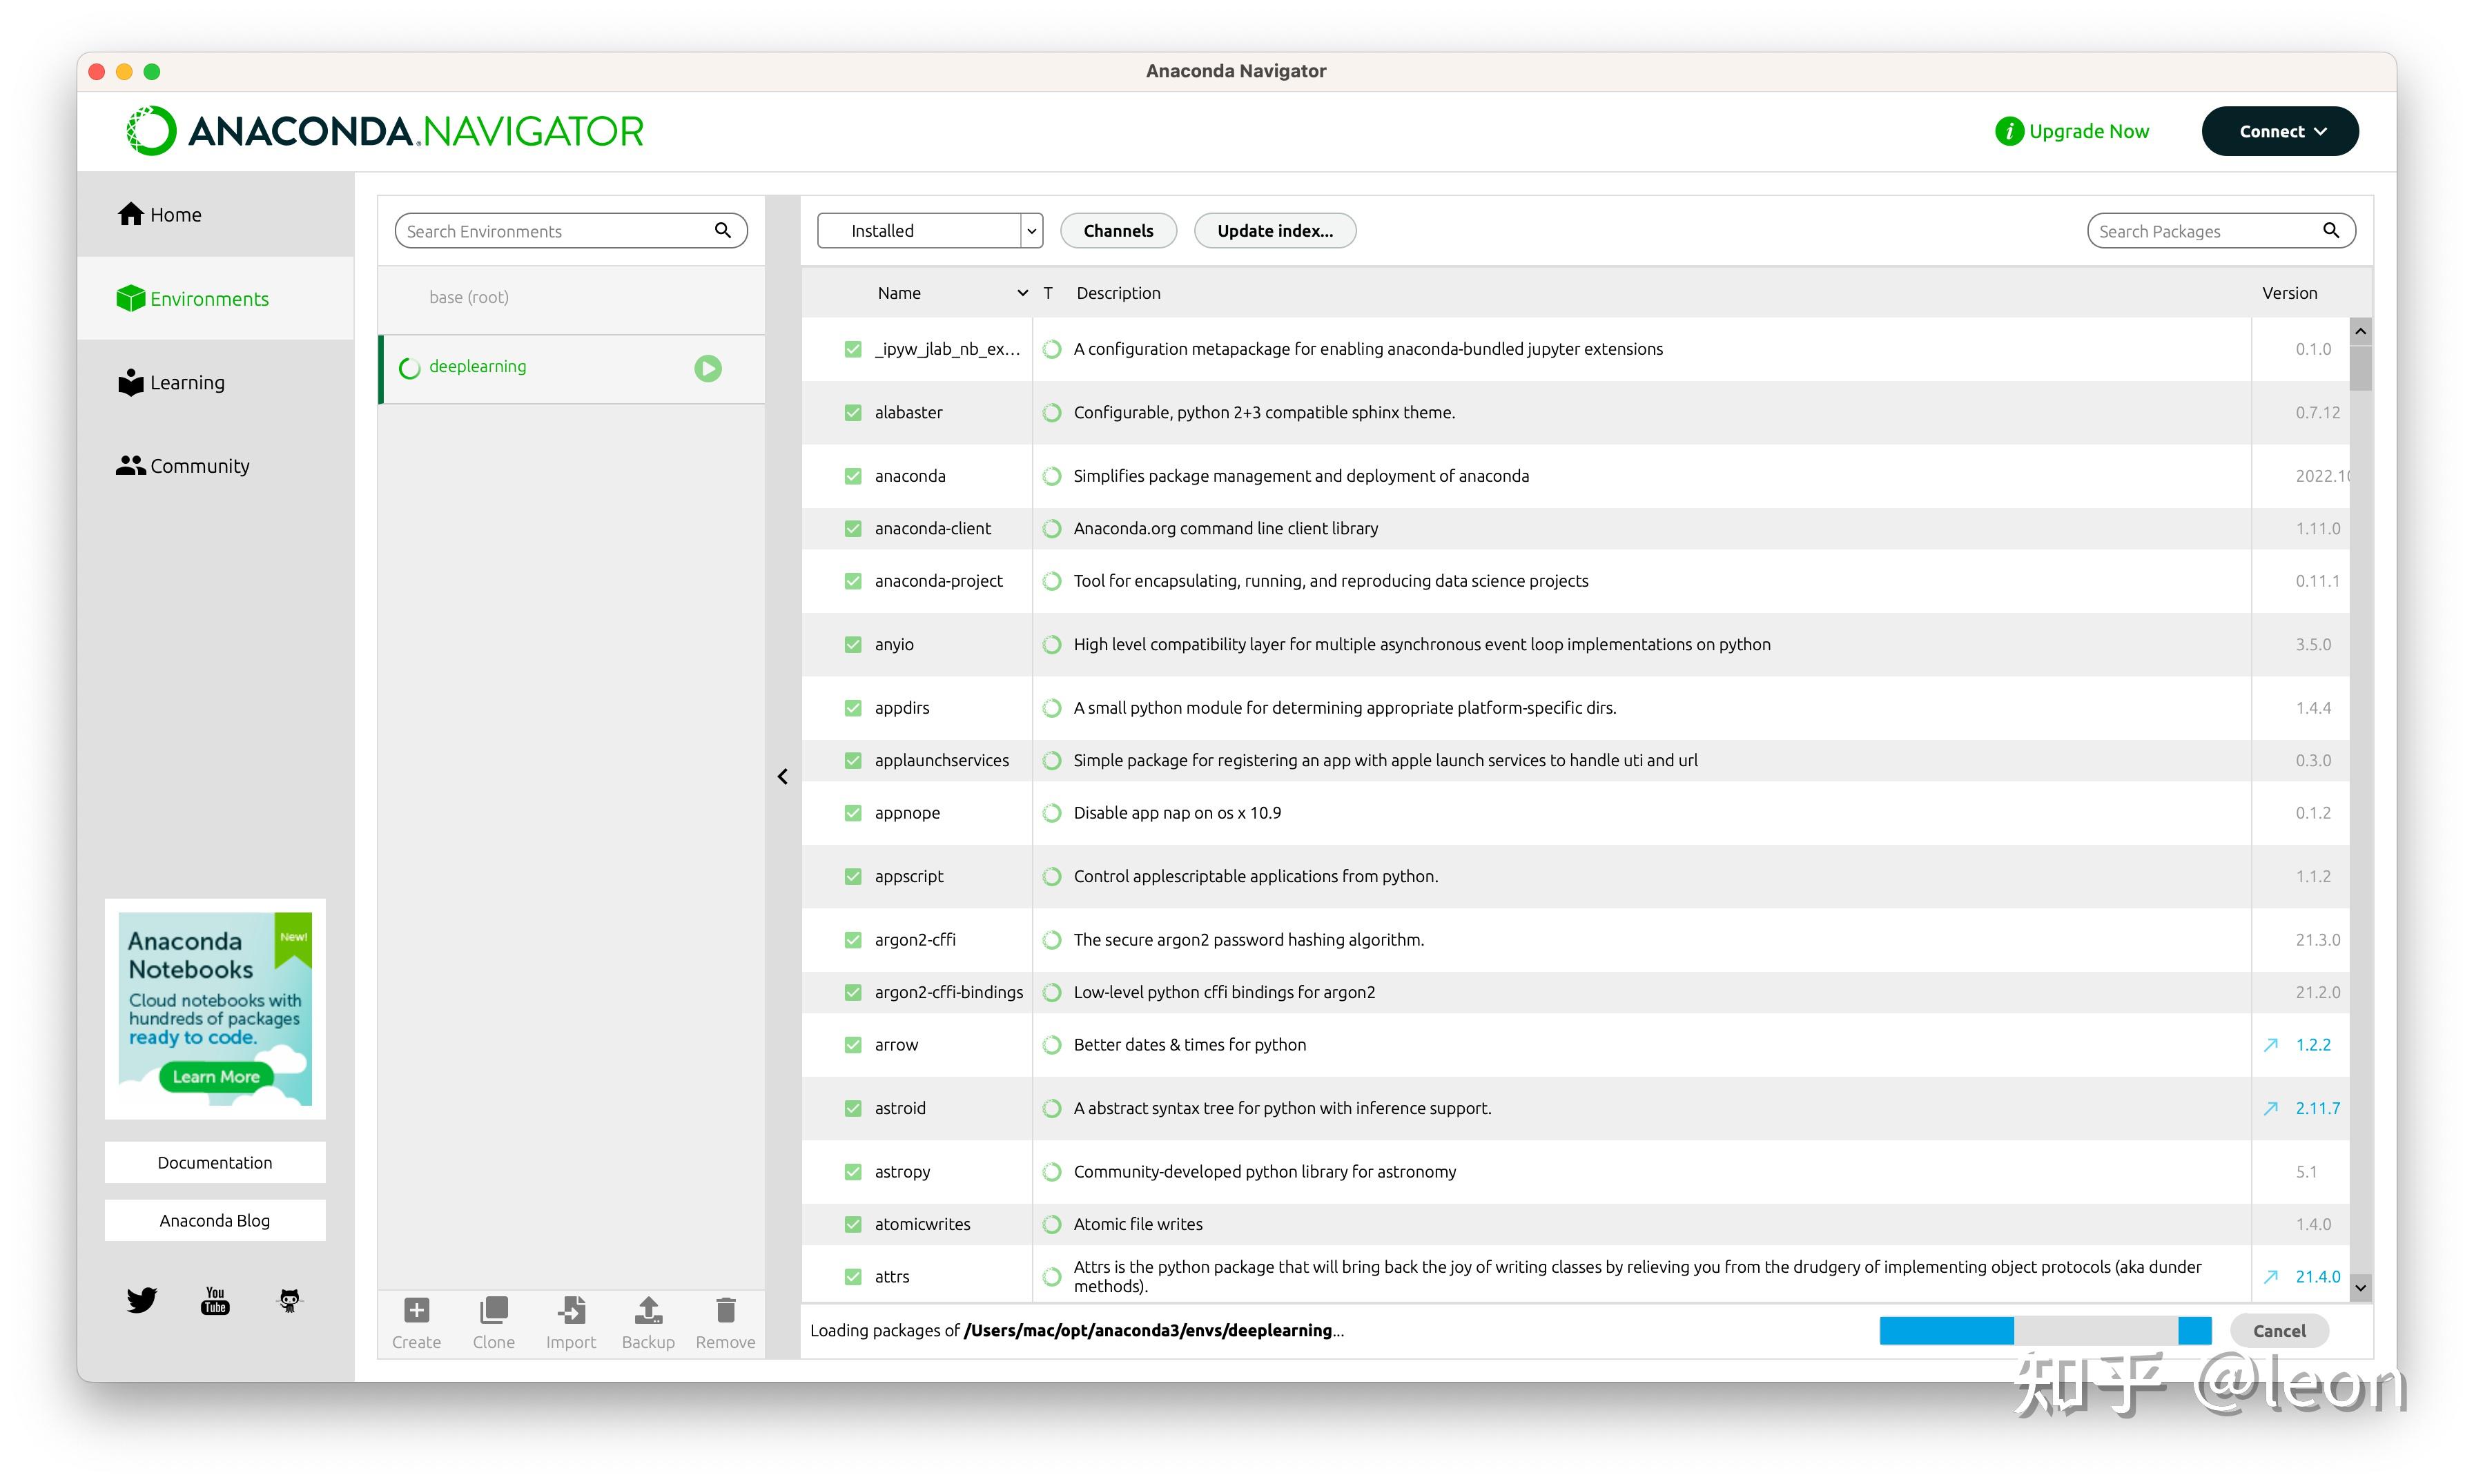Click the Description column header
This screenshot has height=1484, width=2474.
point(1118,293)
